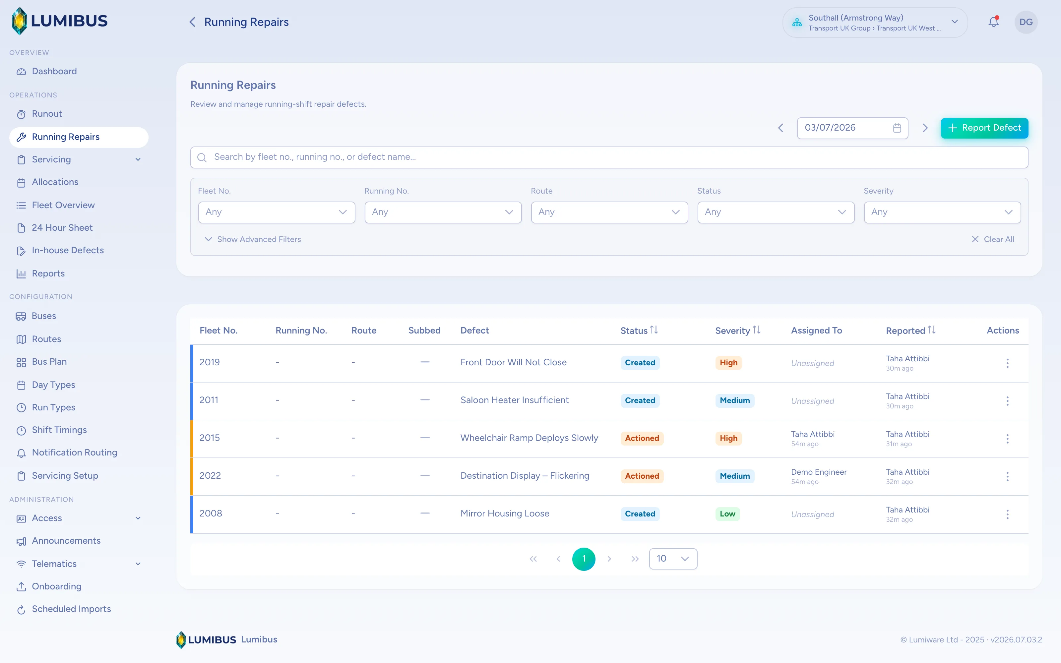Open the Route filter dropdown

[x=609, y=212]
